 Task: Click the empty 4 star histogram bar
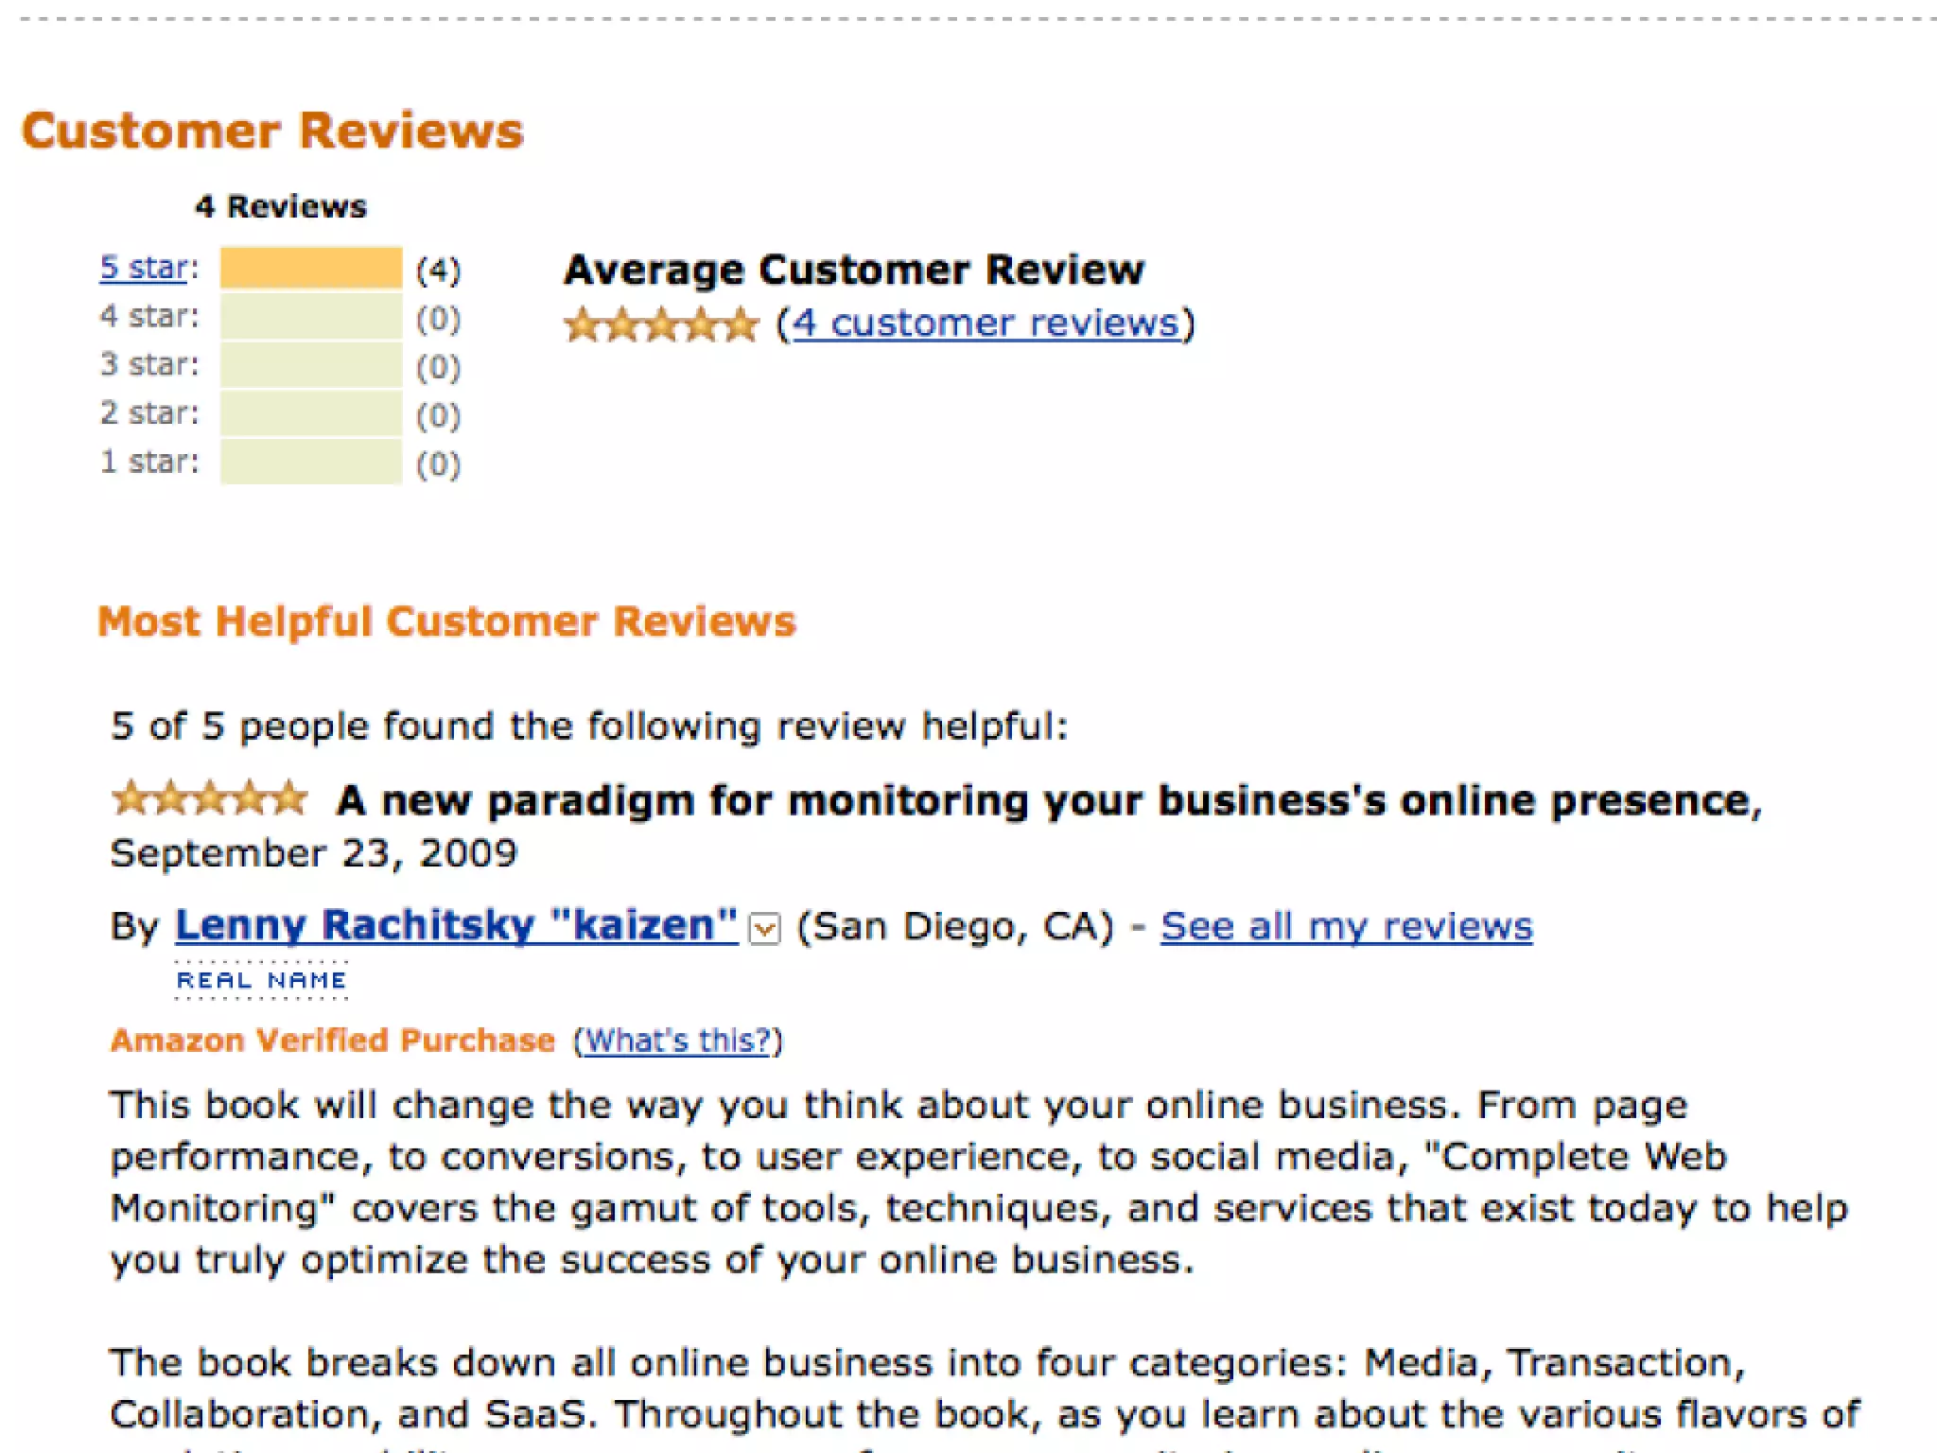click(311, 317)
